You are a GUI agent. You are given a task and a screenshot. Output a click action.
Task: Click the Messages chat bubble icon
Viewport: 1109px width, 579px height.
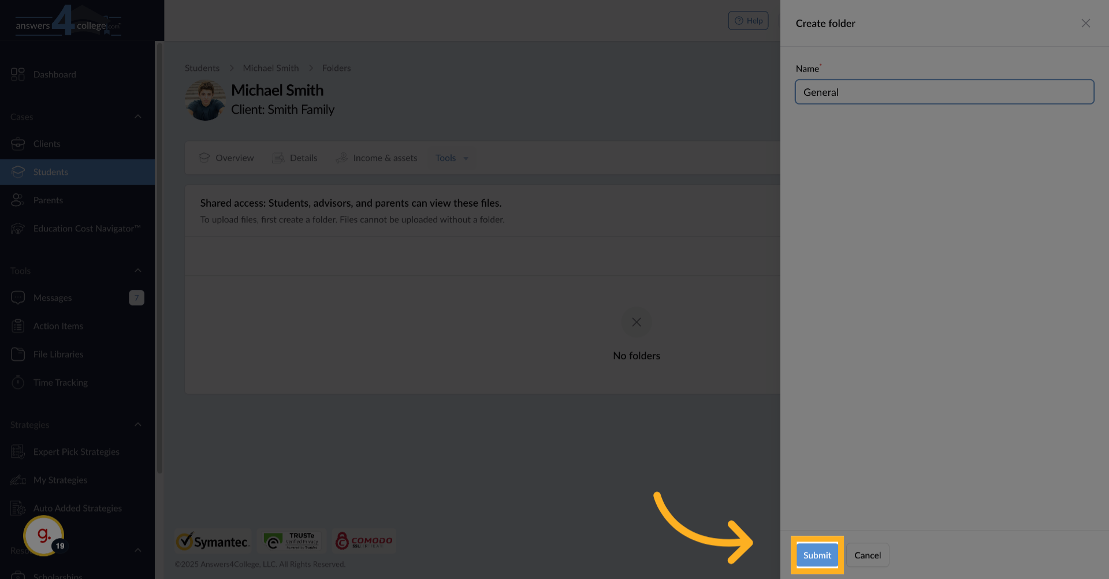pyautogui.click(x=18, y=298)
